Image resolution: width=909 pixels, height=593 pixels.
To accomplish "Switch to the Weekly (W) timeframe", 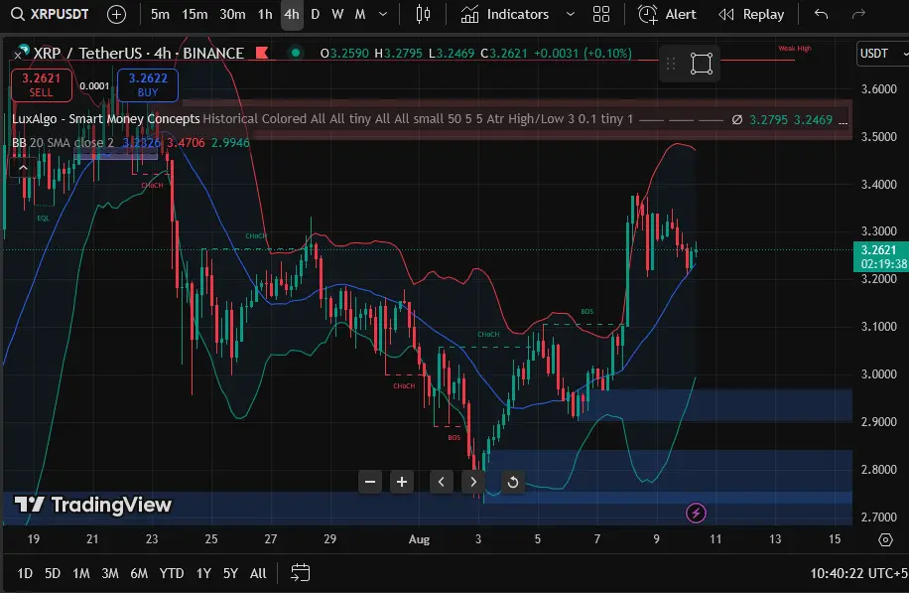I will pos(337,15).
